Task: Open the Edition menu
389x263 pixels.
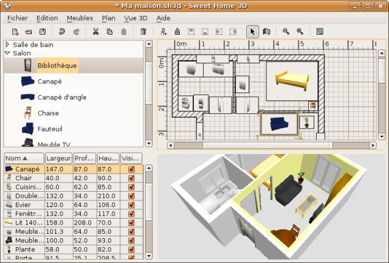Action: tap(47, 18)
